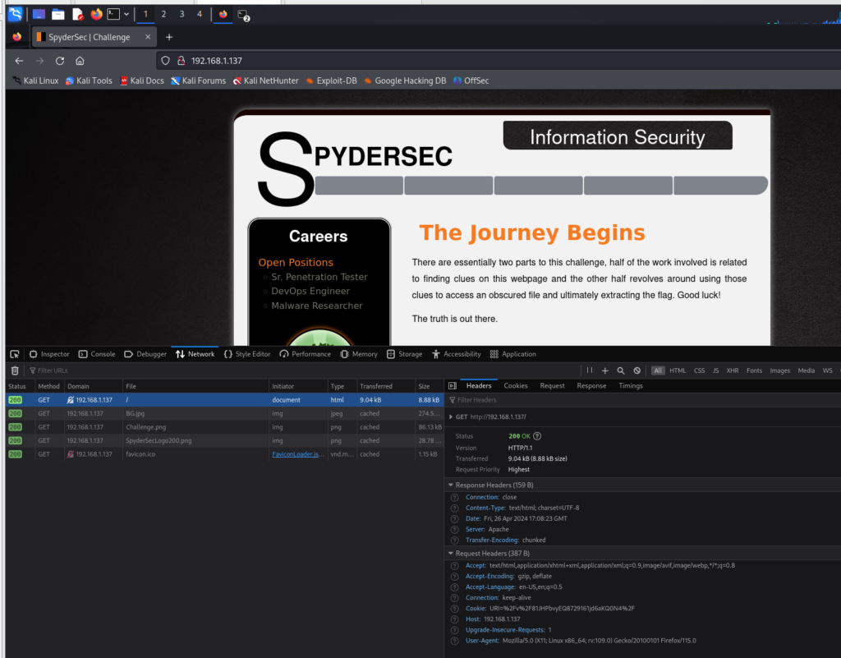Collapse the Request Headers section
The width and height of the screenshot is (841, 658).
pos(452,554)
